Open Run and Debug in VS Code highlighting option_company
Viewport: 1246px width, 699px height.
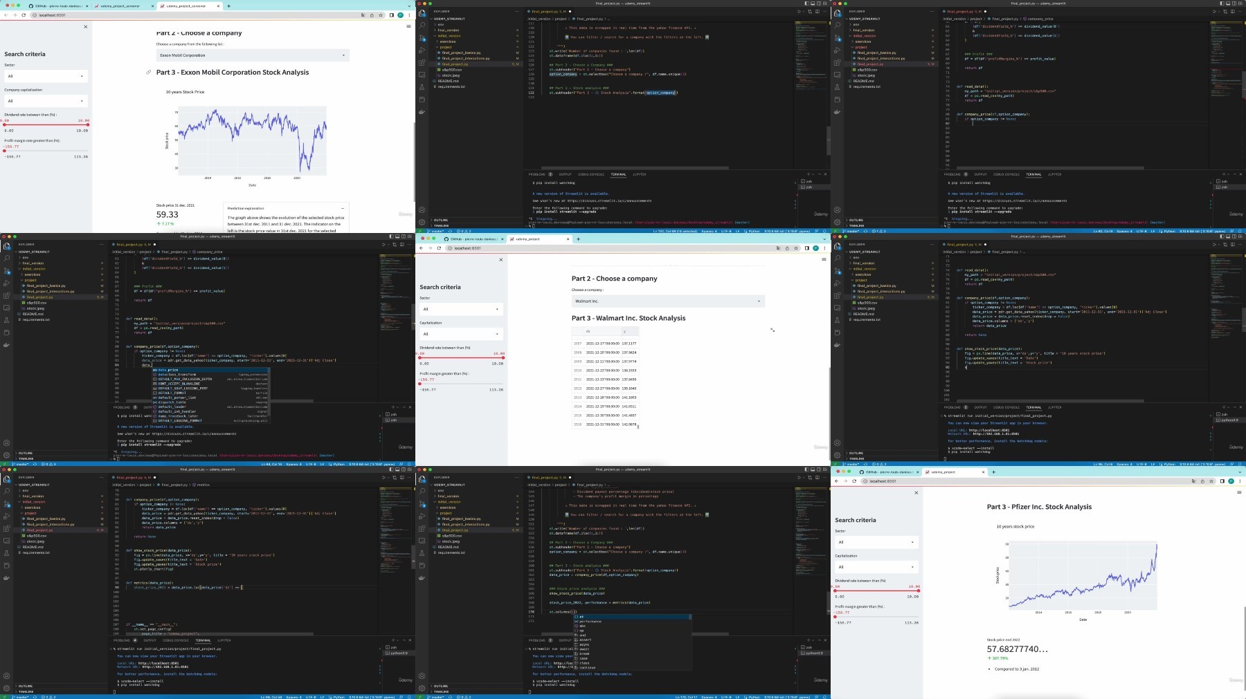[422, 50]
